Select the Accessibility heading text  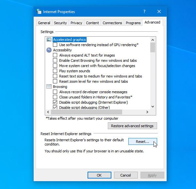(62, 50)
